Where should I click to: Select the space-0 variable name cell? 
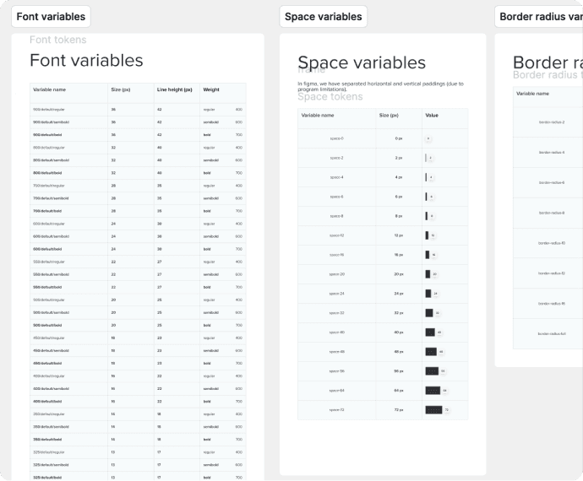coord(336,138)
